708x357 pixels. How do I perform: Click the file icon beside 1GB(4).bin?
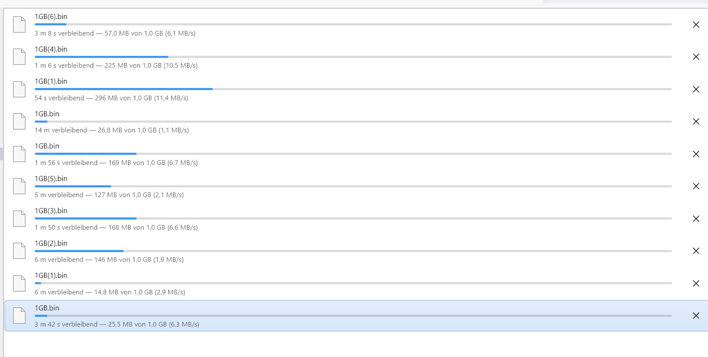(19, 57)
